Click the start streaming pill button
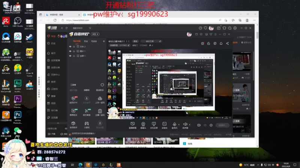300x168 pixels. 223,125
